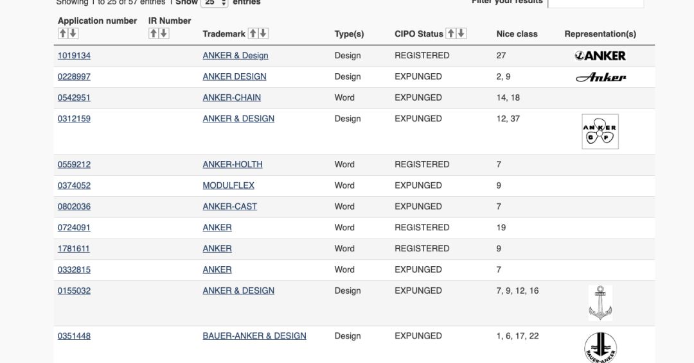This screenshot has height=363, width=694.
Task: Click the Filter your results text field
Action: click(x=595, y=3)
